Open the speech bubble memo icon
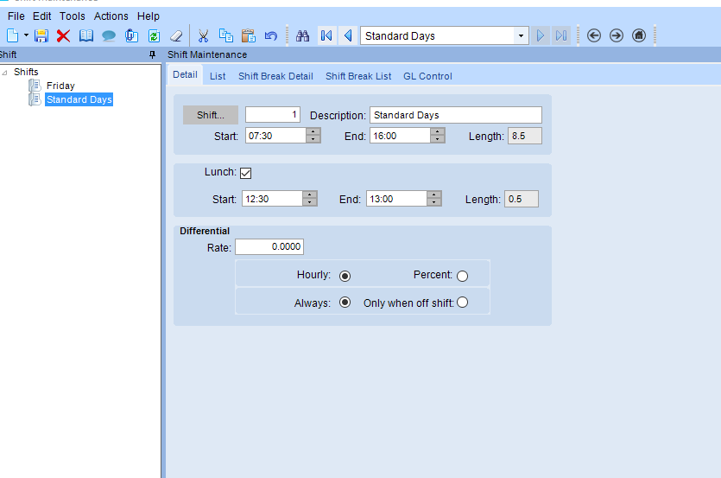 click(x=109, y=36)
